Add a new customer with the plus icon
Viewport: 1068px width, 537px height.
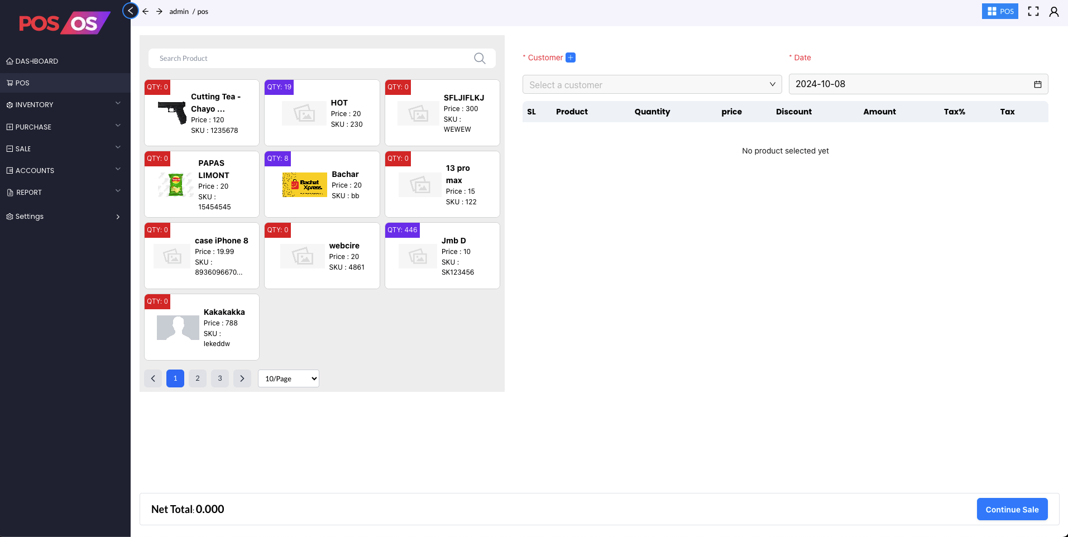click(570, 57)
